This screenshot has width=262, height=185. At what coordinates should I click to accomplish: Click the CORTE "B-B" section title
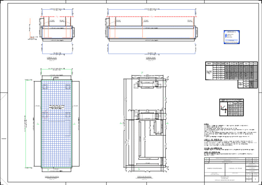(151, 57)
